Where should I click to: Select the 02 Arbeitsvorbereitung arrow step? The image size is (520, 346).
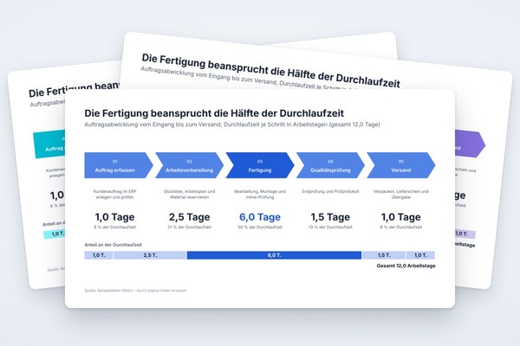[189, 165]
